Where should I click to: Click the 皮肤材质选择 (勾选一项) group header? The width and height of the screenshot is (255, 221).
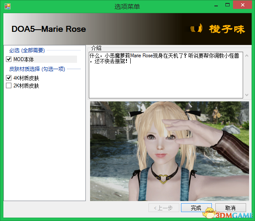[37, 69]
